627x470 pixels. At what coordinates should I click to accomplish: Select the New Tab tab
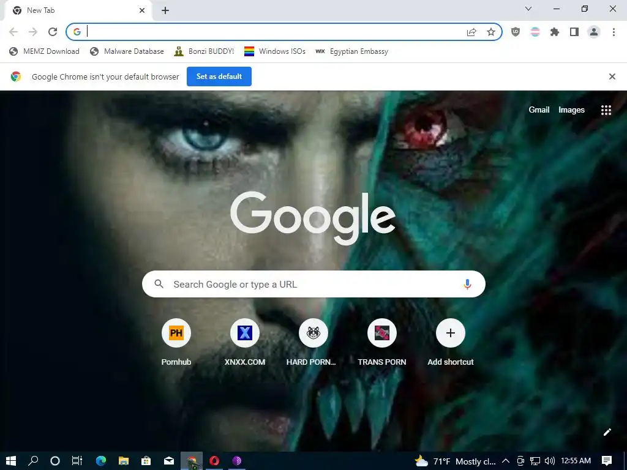tap(78, 10)
